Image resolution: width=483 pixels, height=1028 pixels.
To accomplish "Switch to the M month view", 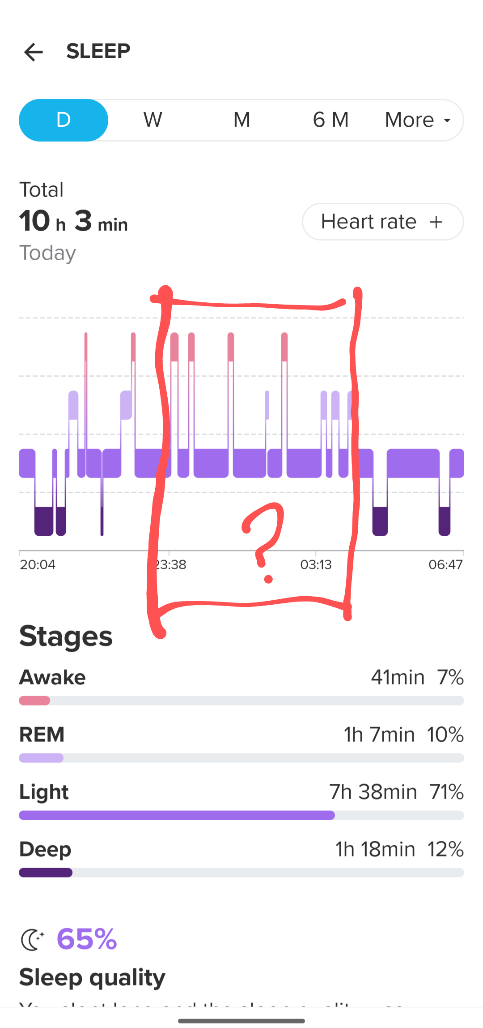I will pyautogui.click(x=241, y=120).
